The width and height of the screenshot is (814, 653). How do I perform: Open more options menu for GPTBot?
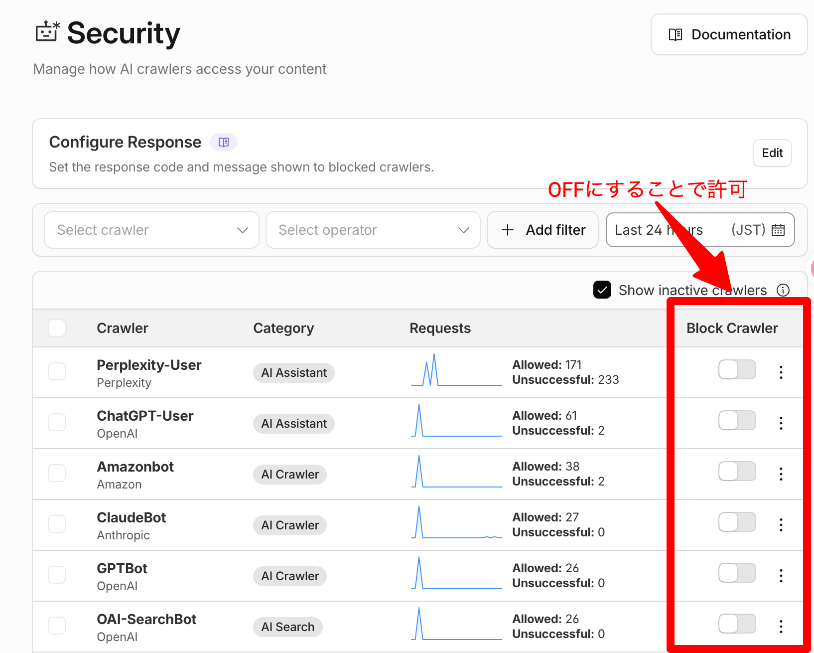tap(781, 576)
